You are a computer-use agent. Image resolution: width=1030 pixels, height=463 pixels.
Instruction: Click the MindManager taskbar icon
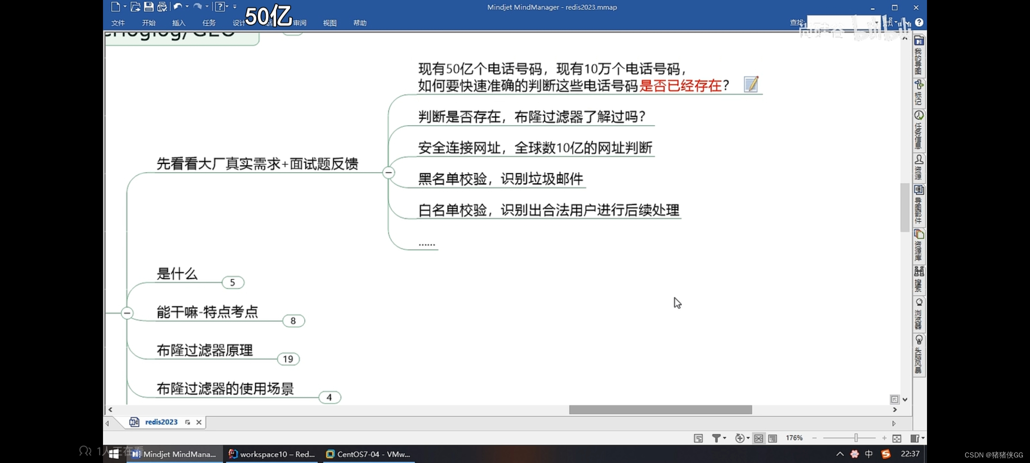[174, 454]
